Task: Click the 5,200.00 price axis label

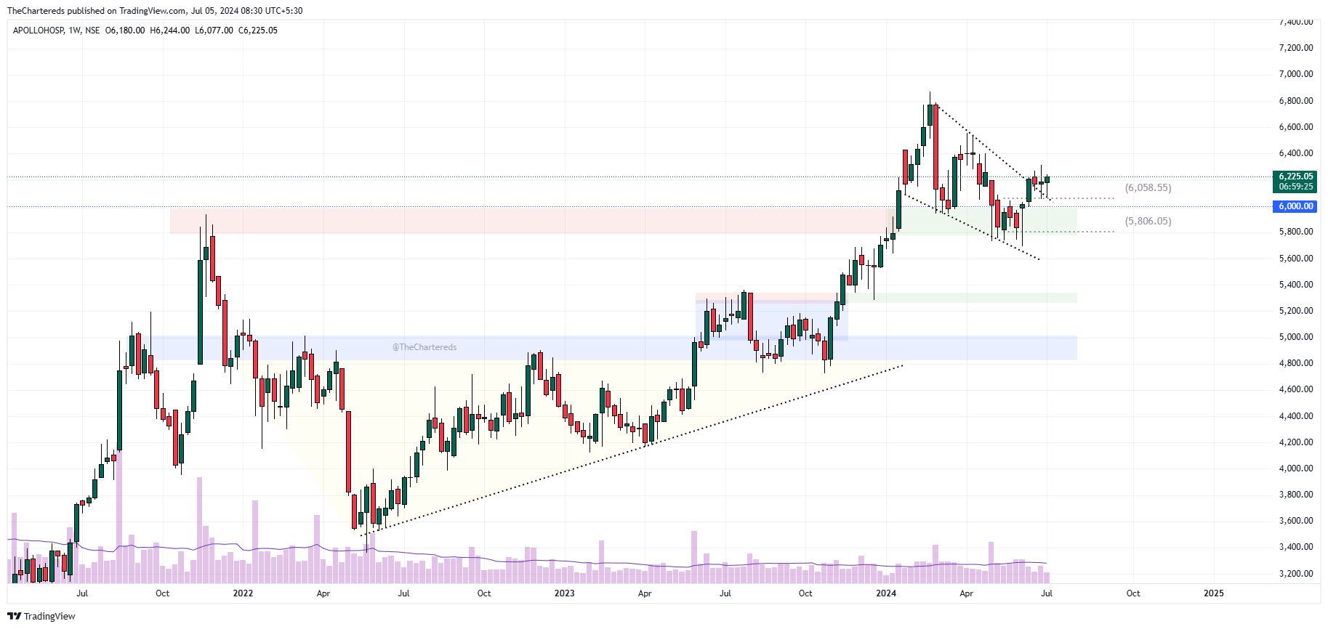Action: tap(1296, 311)
